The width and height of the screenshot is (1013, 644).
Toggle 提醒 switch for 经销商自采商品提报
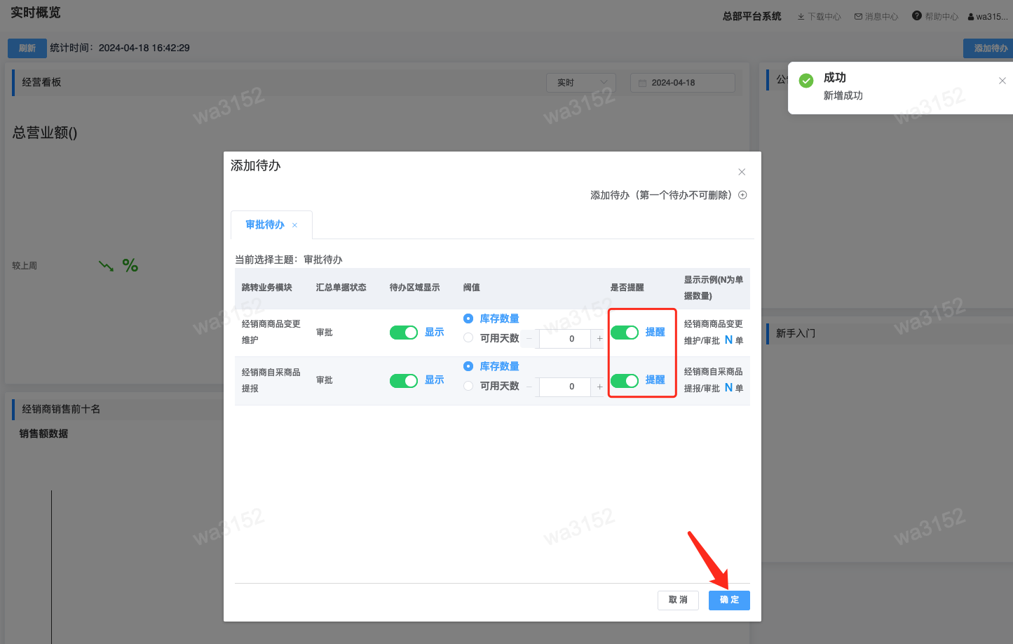(625, 380)
